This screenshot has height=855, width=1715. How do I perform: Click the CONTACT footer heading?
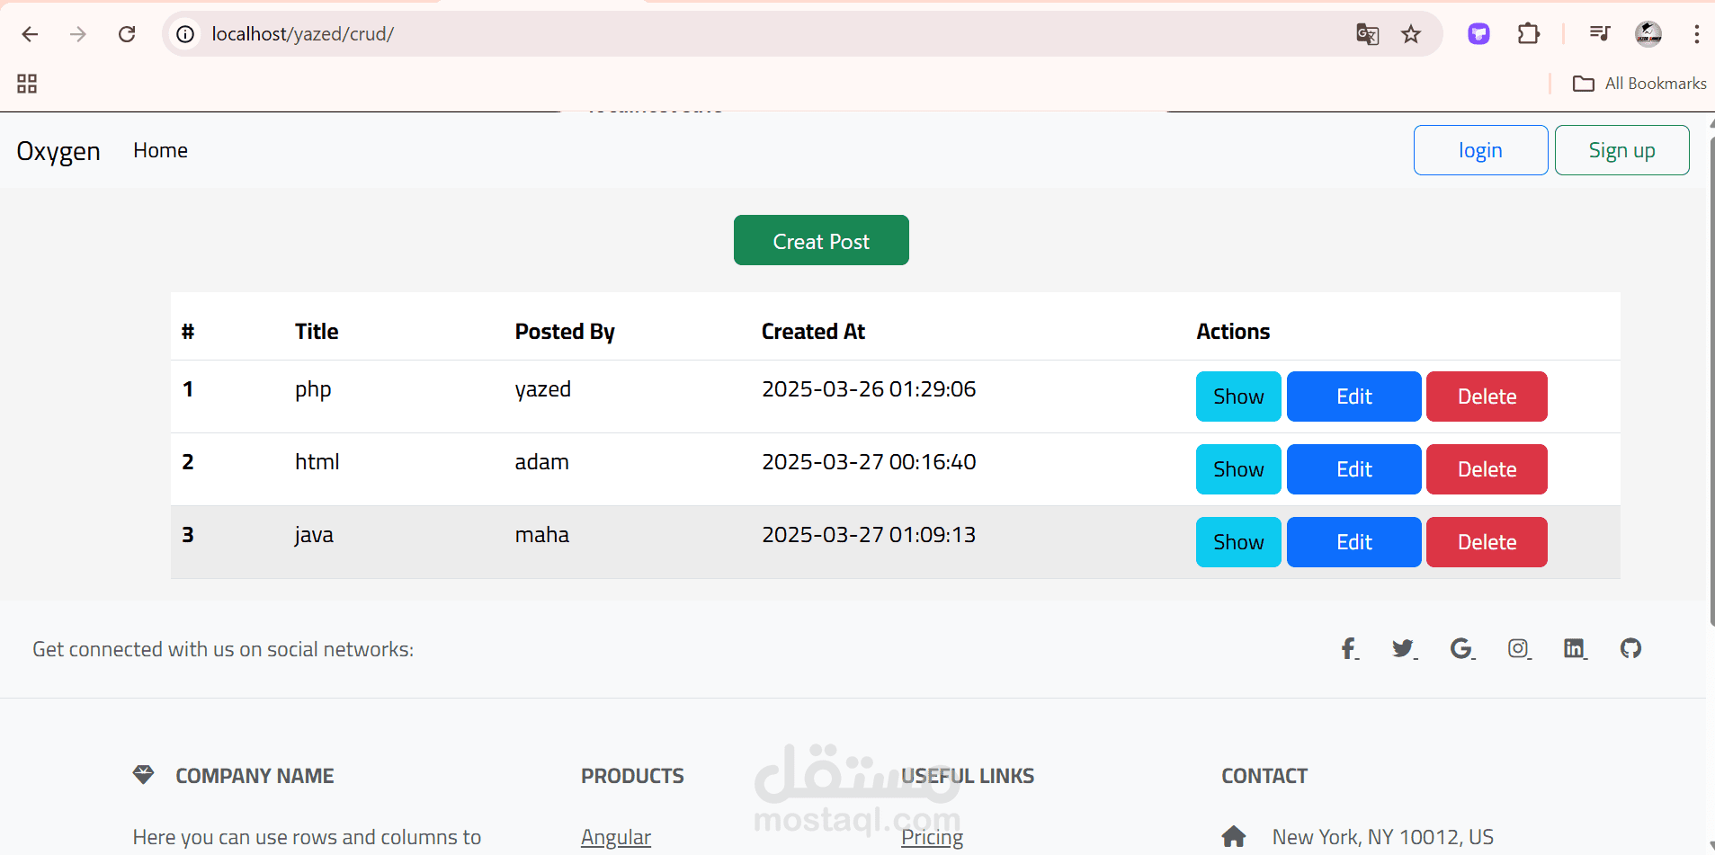click(x=1264, y=776)
